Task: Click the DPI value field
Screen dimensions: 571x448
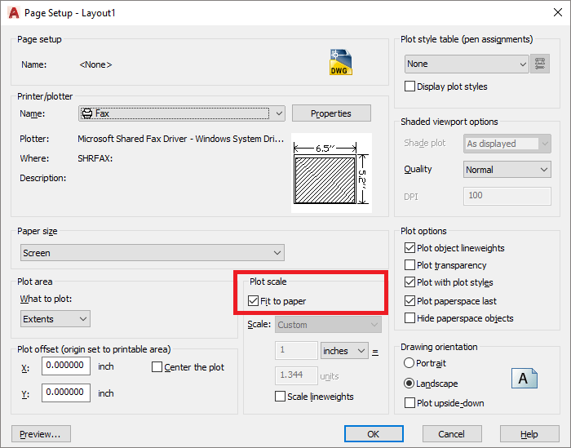Action: [507, 196]
